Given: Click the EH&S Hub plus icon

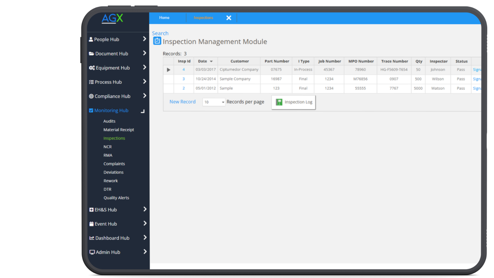Looking at the screenshot, I should tap(91, 209).
